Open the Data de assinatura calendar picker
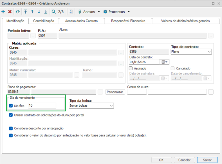This screenshot has width=222, height=164. tap(164, 78)
